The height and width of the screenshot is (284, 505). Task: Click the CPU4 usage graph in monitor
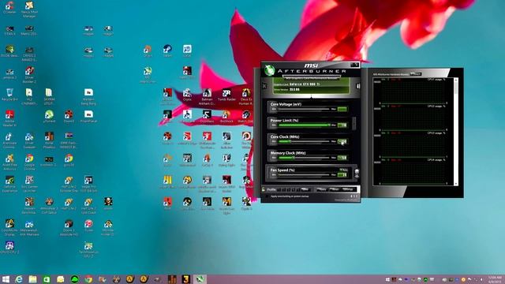(x=413, y=172)
